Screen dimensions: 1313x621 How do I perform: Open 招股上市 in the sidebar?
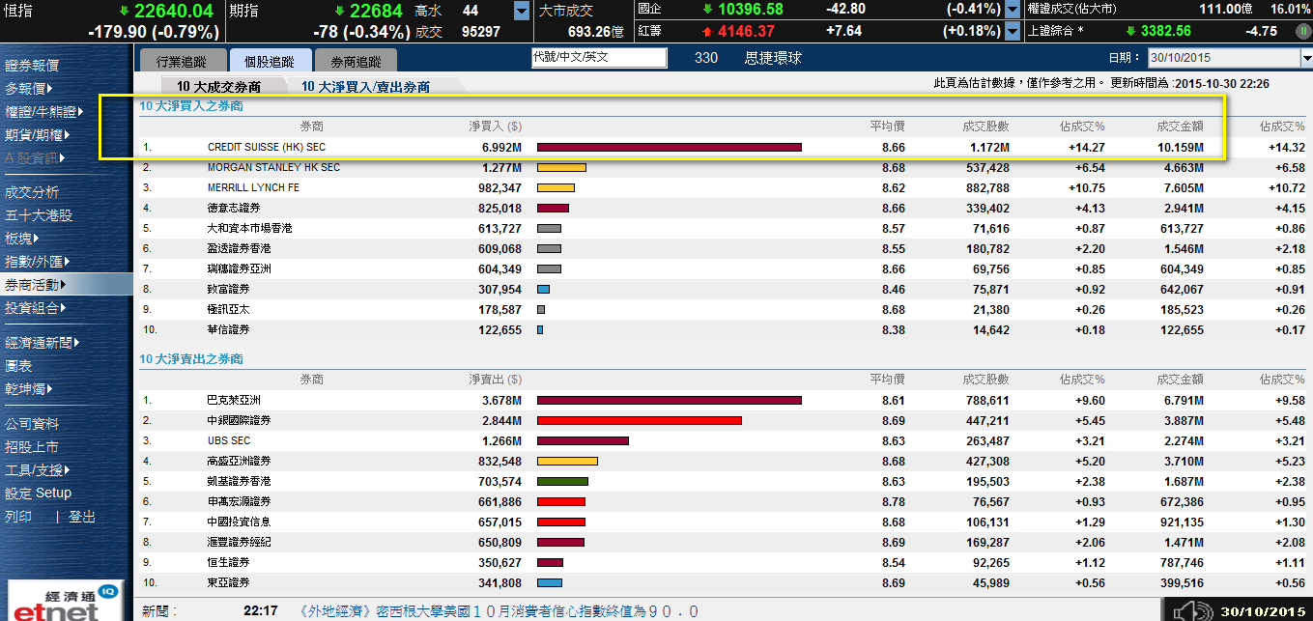[x=32, y=447]
